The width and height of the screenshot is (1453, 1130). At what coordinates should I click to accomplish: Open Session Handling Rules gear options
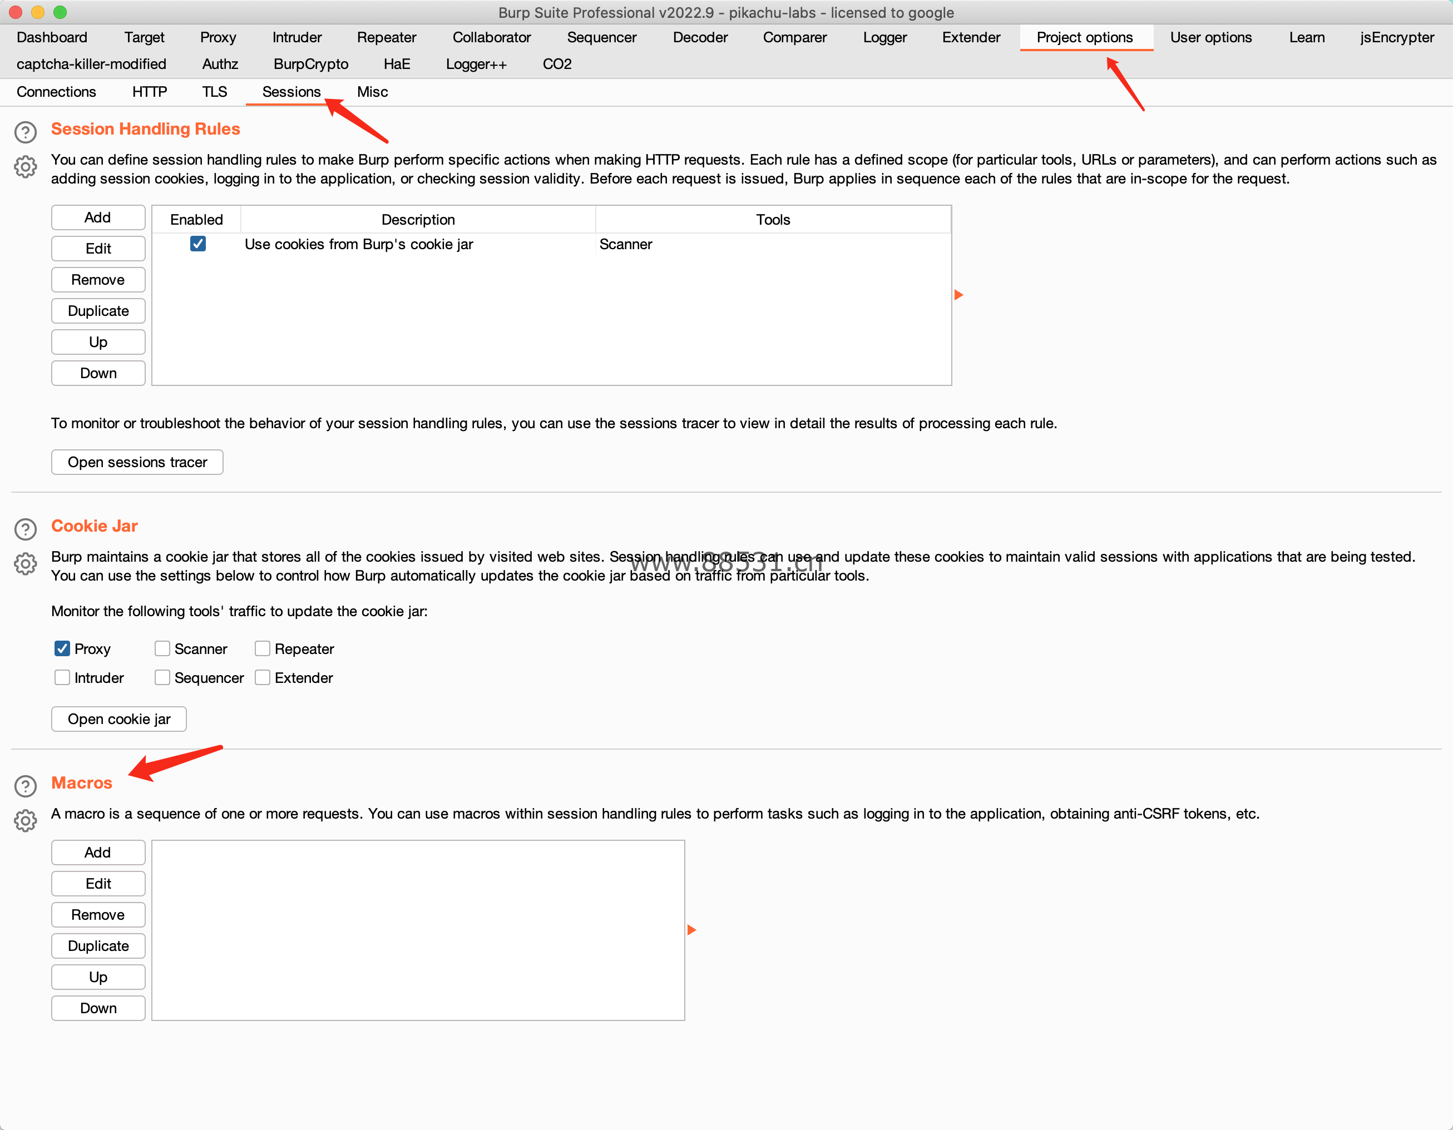point(25,166)
